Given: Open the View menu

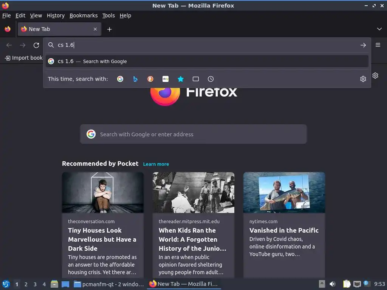Looking at the screenshot, I should pyautogui.click(x=36, y=15).
